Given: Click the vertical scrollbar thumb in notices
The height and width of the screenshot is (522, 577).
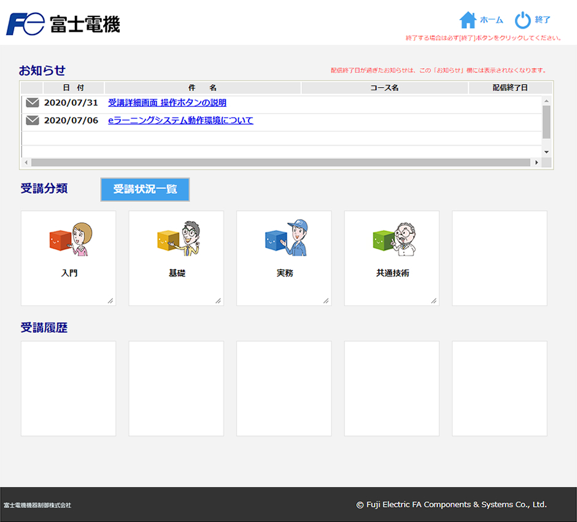Looking at the screenshot, I should click(546, 122).
